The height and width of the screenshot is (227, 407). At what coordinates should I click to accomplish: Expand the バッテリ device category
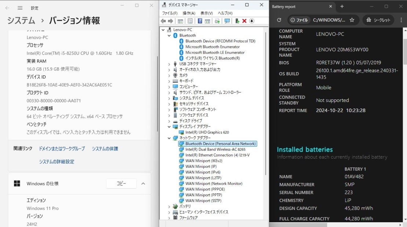tap(169, 207)
